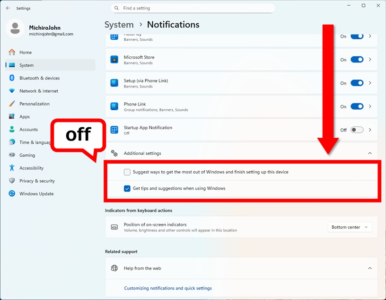Viewport: 386px width, 300px height.
Task: Click the Bluetooth & devices sidebar icon
Action: coord(12,78)
